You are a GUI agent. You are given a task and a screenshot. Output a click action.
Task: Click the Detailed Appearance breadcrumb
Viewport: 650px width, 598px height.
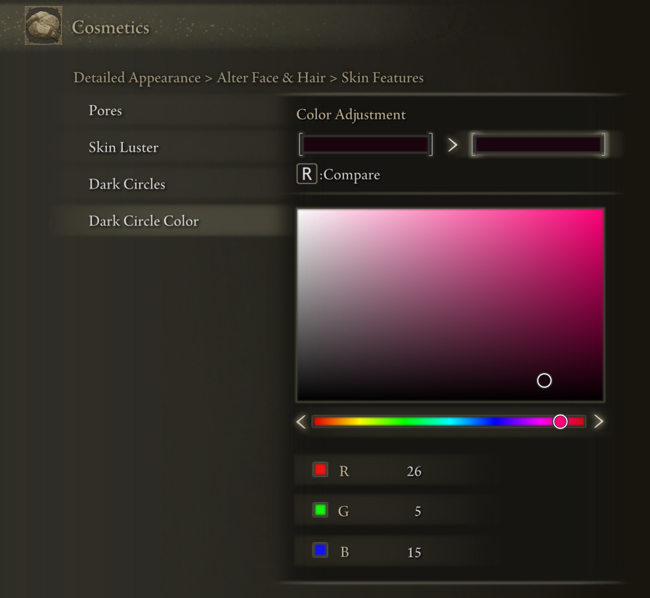coord(137,78)
